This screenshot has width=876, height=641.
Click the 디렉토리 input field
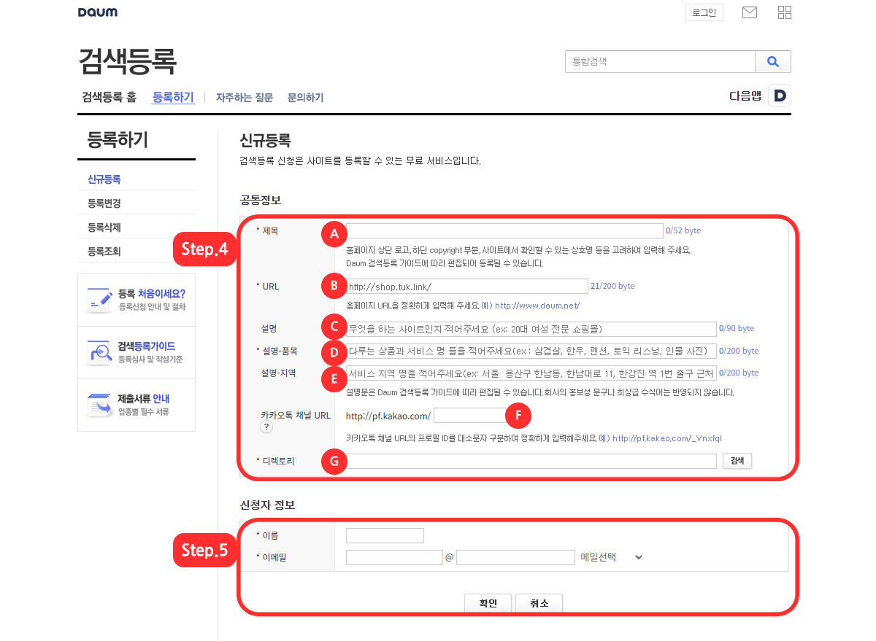pos(531,461)
